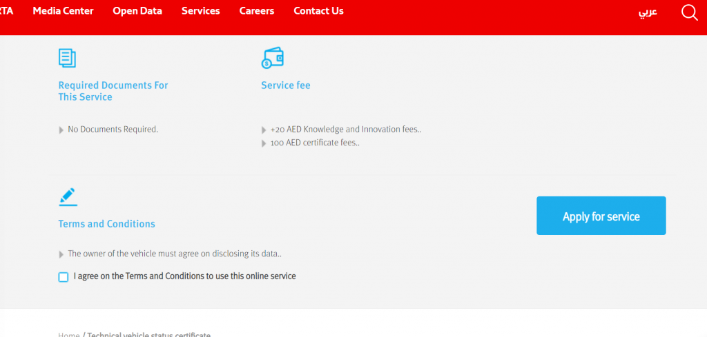Click the Terms and Conditions pencil icon

click(x=67, y=196)
